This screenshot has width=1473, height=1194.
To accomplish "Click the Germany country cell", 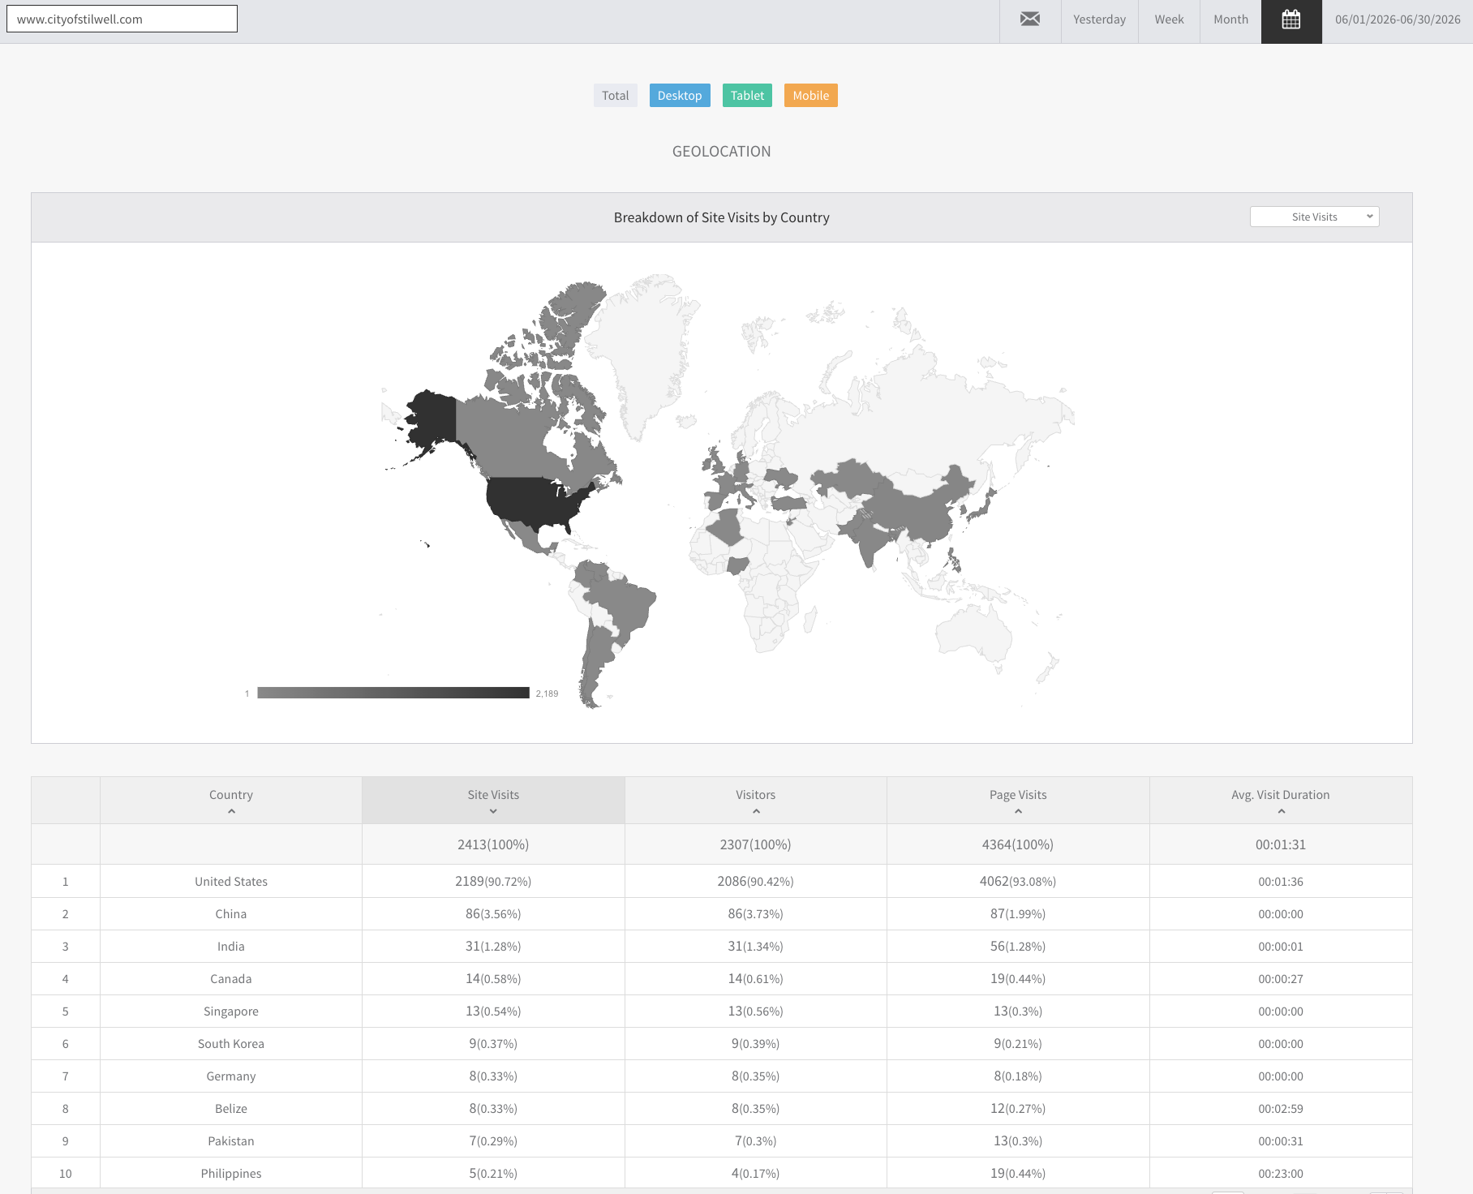I will [231, 1076].
